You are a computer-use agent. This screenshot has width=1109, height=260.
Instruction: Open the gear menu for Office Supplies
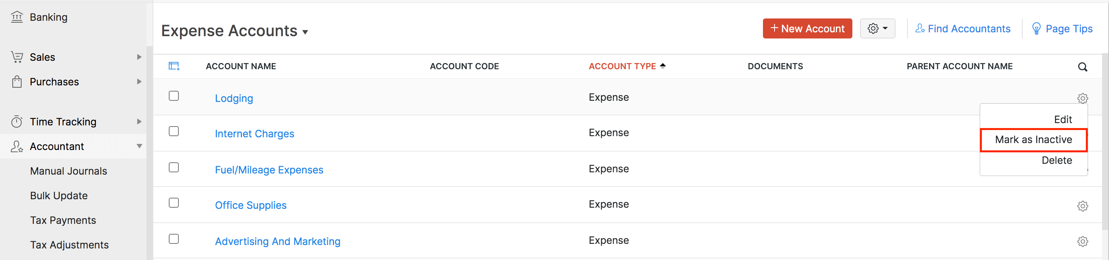(1082, 206)
